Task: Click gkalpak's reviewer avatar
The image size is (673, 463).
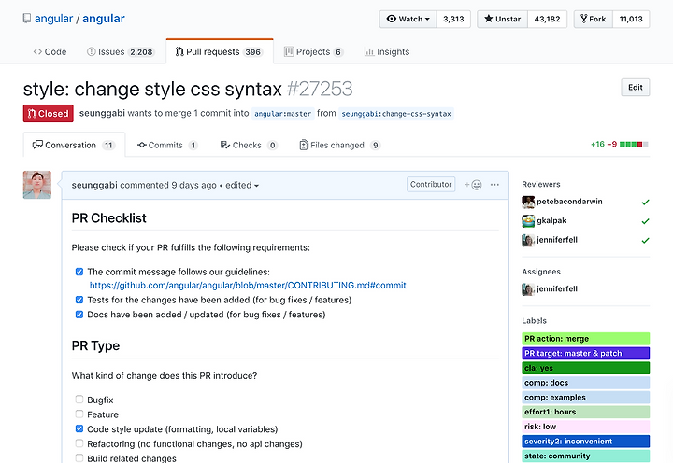Action: (x=528, y=221)
